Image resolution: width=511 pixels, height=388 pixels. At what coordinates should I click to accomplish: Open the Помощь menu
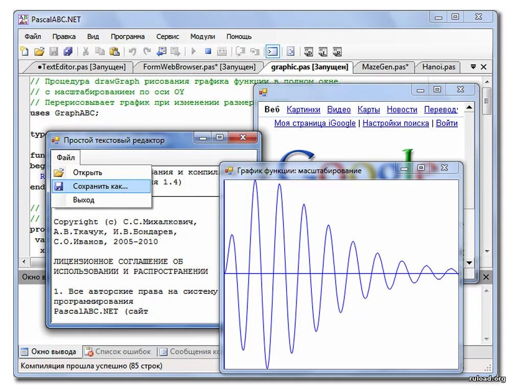coord(239,36)
